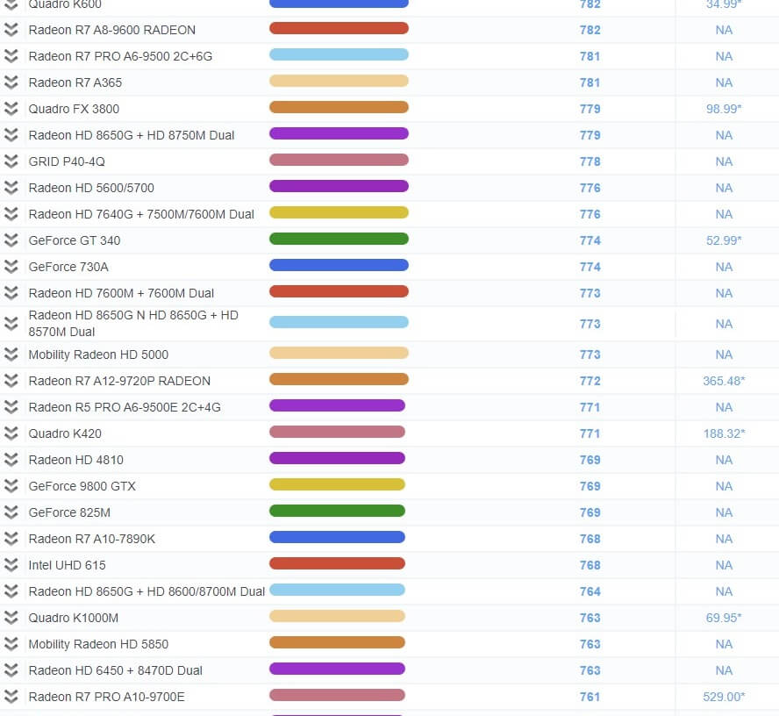
Task: Expand the Radeon R7 A8-9600 RADEON row chevron
Action: coord(11,30)
